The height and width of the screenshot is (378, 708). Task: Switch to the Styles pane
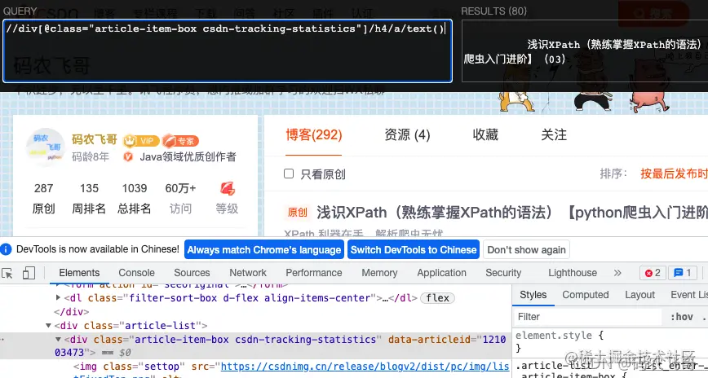[x=533, y=295]
